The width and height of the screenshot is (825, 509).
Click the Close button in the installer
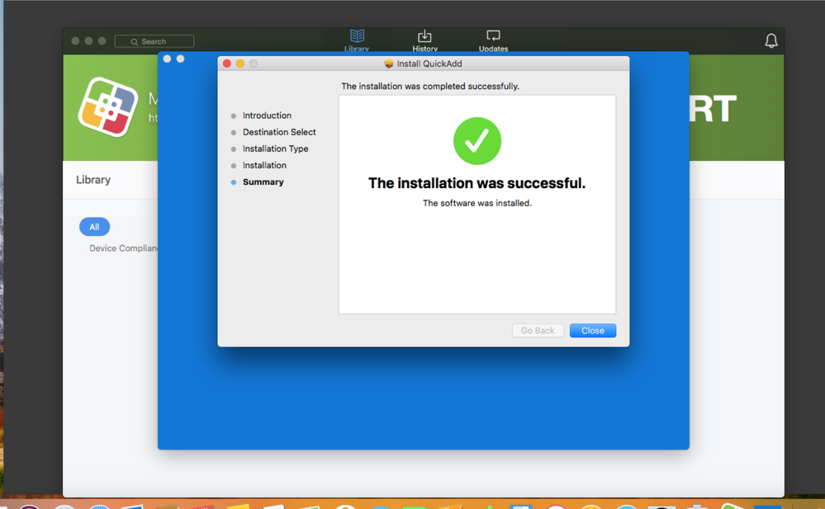tap(592, 330)
